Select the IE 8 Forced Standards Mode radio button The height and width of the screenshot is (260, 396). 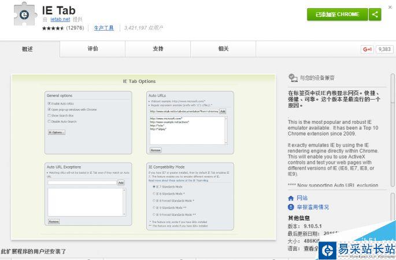154,201
